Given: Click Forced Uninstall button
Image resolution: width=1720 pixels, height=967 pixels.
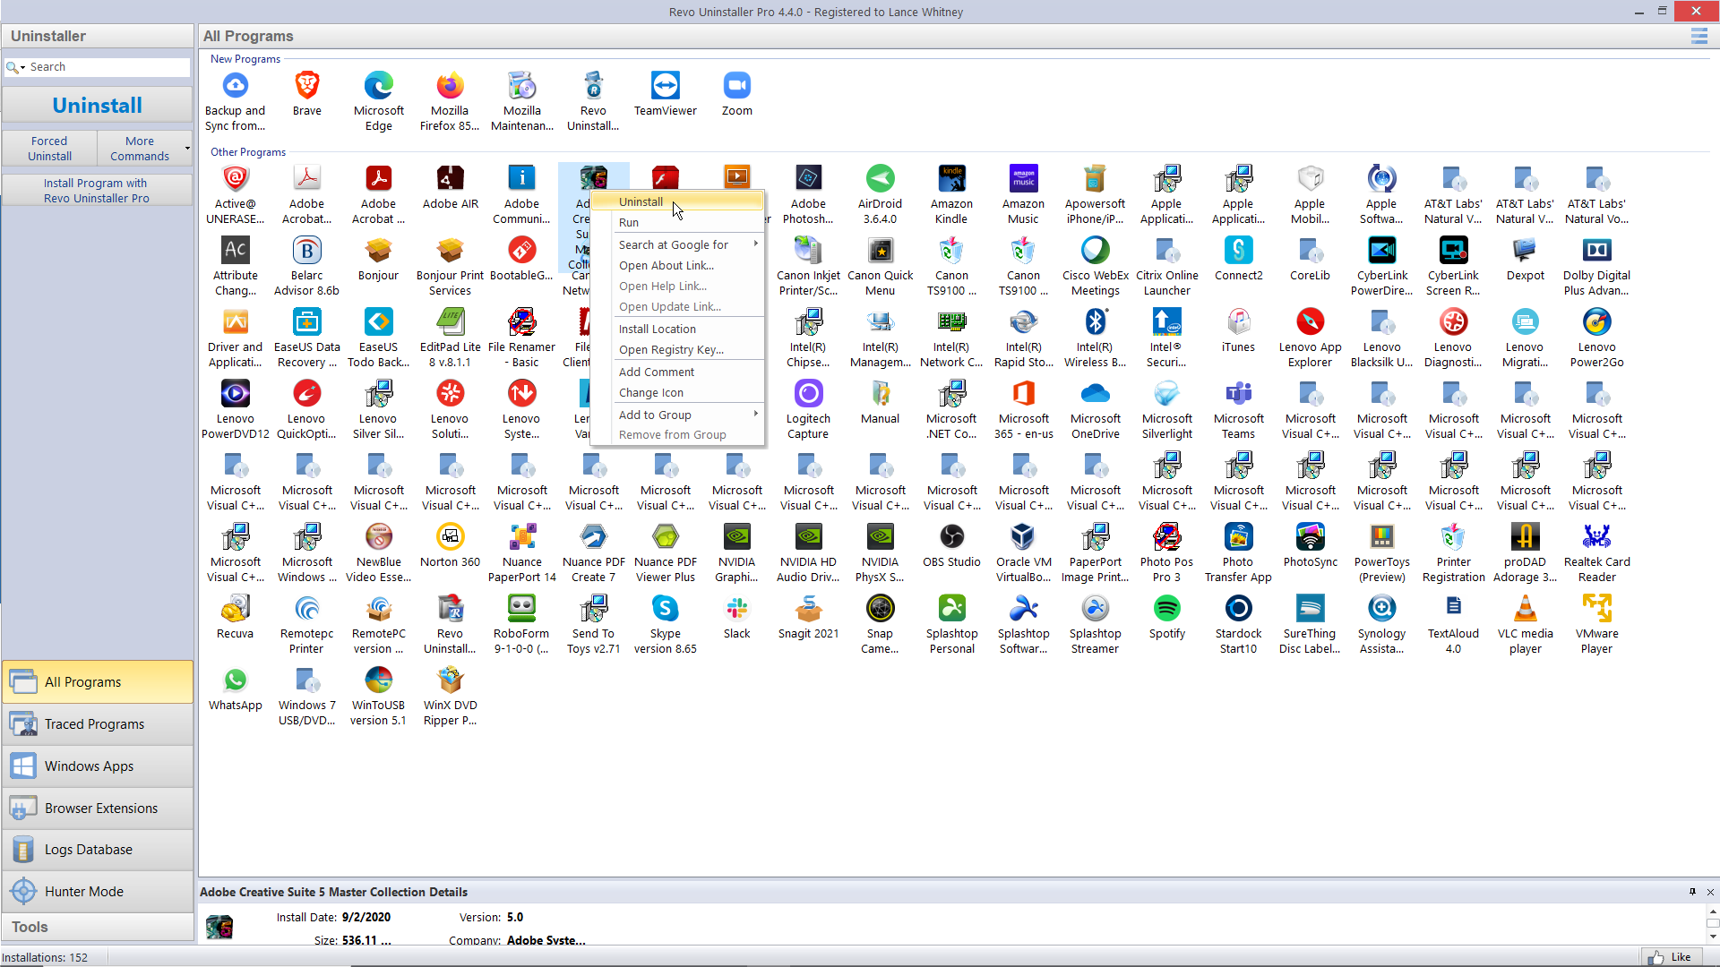Looking at the screenshot, I should tap(48, 148).
